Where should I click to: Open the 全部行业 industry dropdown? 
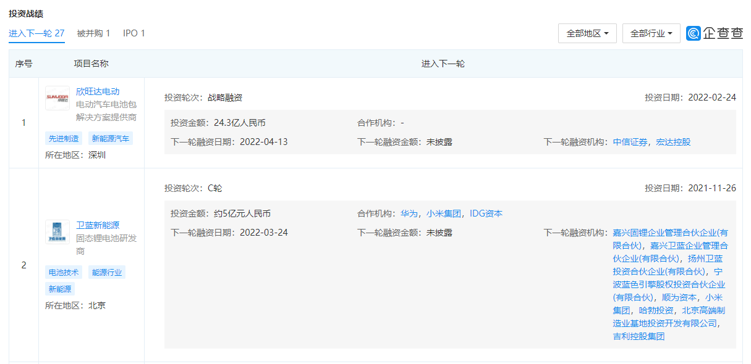point(651,33)
